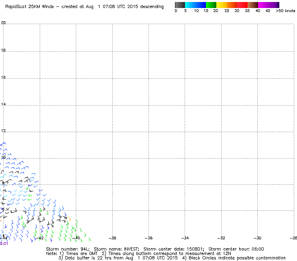
Task: Click latitude label '18'
Action: 3,51
